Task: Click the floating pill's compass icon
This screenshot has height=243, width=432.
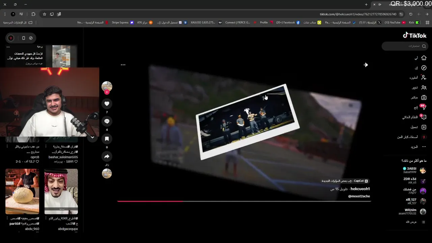Action: (31, 38)
